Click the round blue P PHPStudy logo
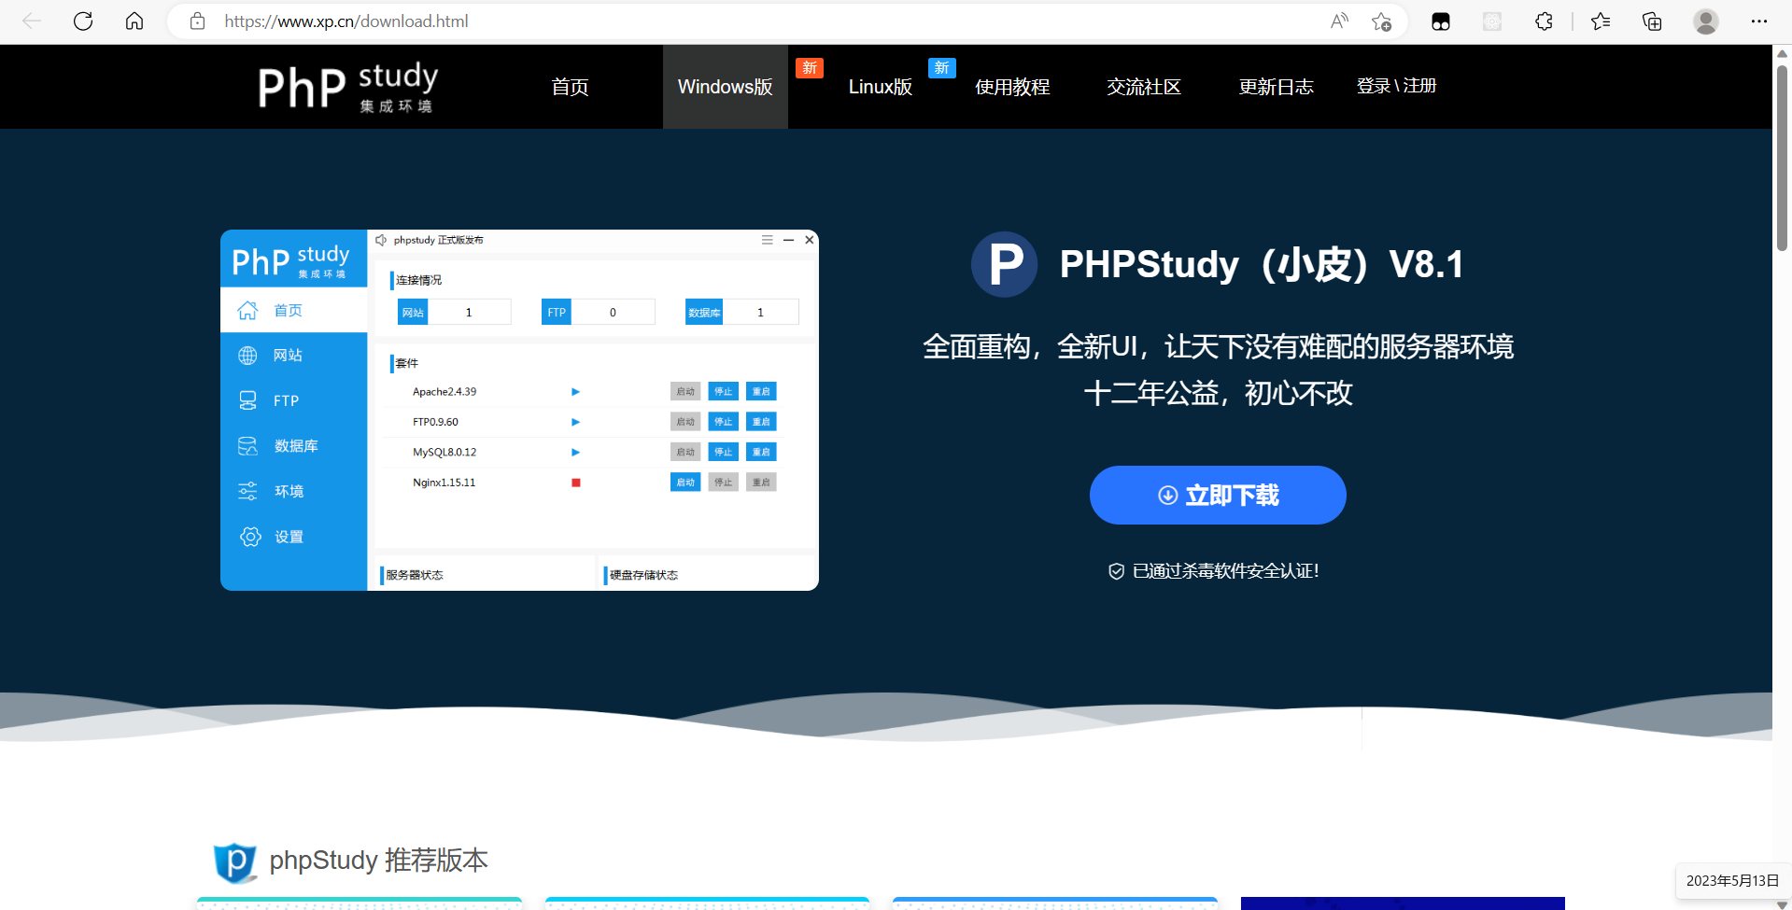This screenshot has width=1792, height=910. (x=1004, y=264)
